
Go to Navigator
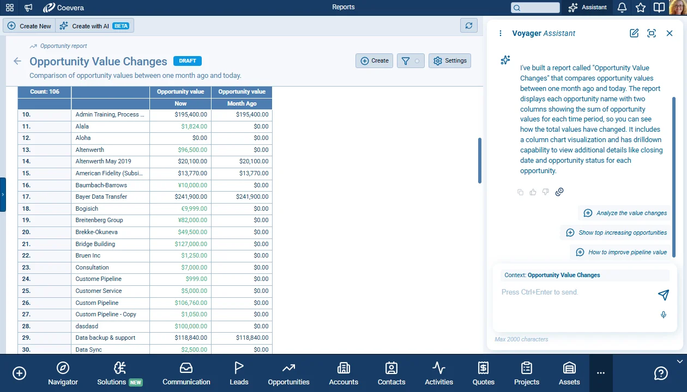click(63, 373)
